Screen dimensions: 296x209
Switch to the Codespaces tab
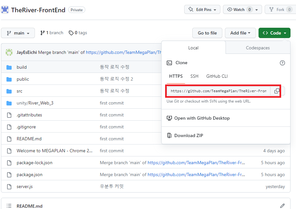click(258, 48)
